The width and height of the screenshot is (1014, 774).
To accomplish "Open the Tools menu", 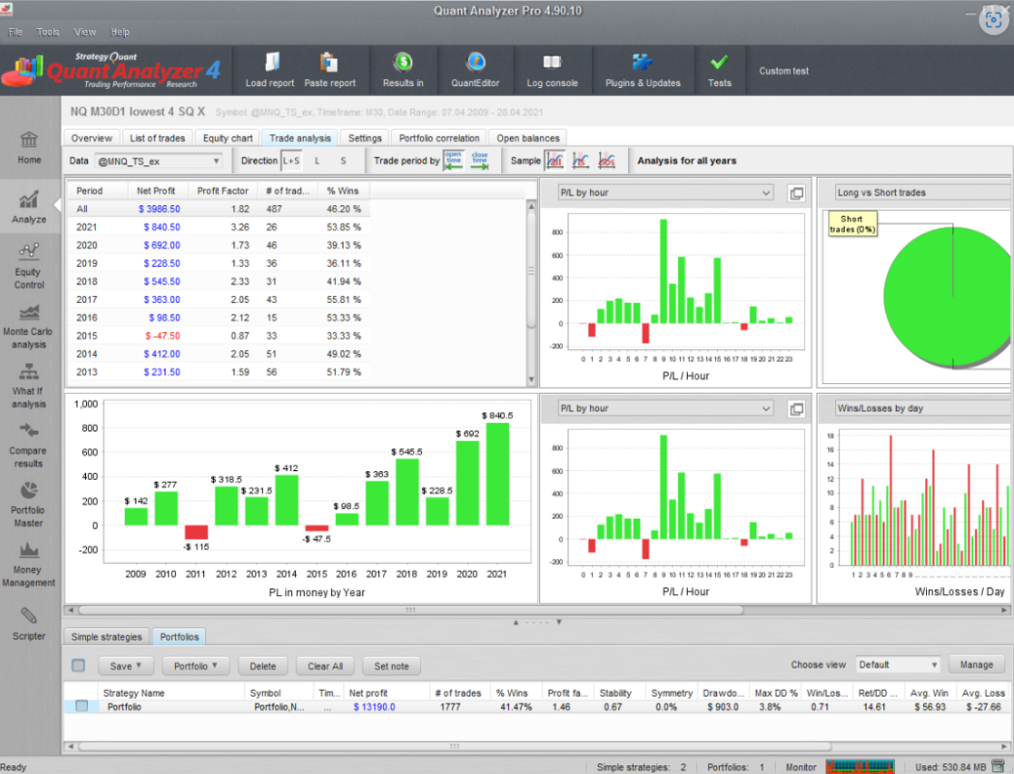I will pos(47,32).
